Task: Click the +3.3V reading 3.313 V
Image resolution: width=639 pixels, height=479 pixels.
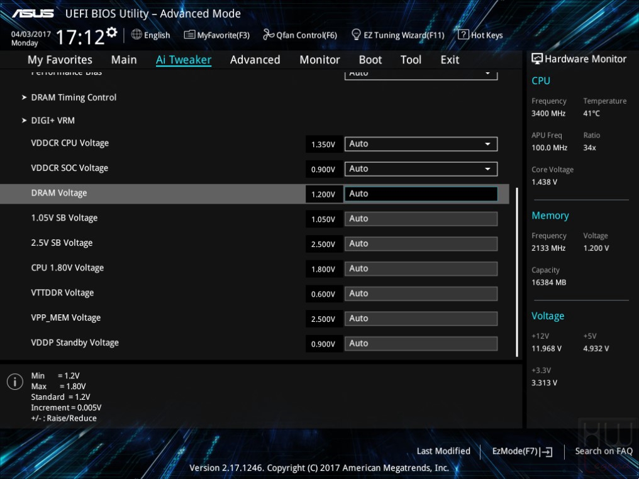Action: pyautogui.click(x=545, y=383)
